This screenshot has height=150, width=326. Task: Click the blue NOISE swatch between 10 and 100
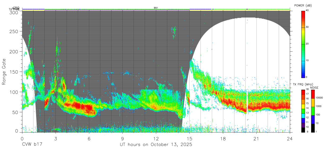[312, 120]
